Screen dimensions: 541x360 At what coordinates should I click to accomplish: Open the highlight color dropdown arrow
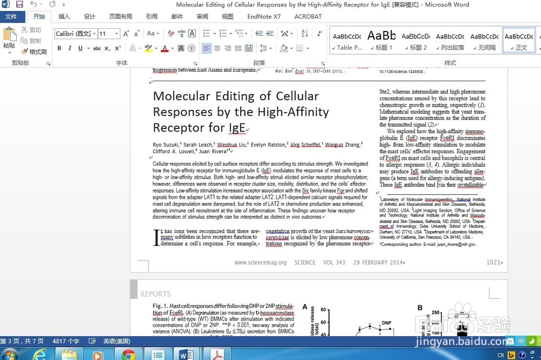tap(156, 49)
